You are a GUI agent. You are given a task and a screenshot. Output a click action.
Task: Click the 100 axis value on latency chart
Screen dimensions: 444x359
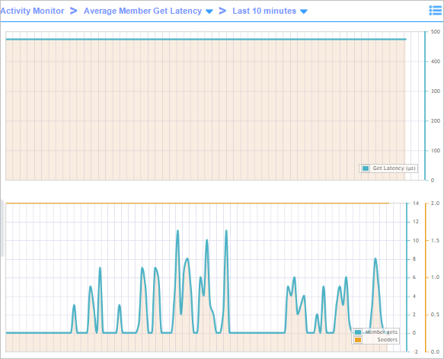coord(435,151)
